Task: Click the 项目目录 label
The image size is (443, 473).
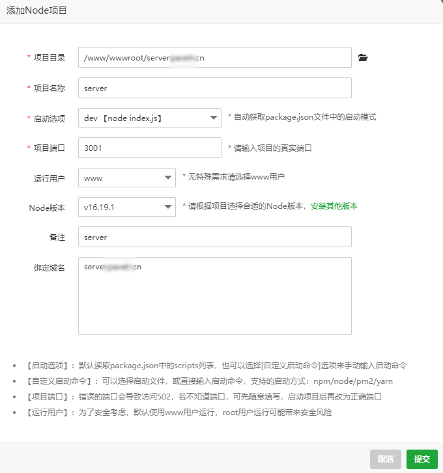Action: 50,58
